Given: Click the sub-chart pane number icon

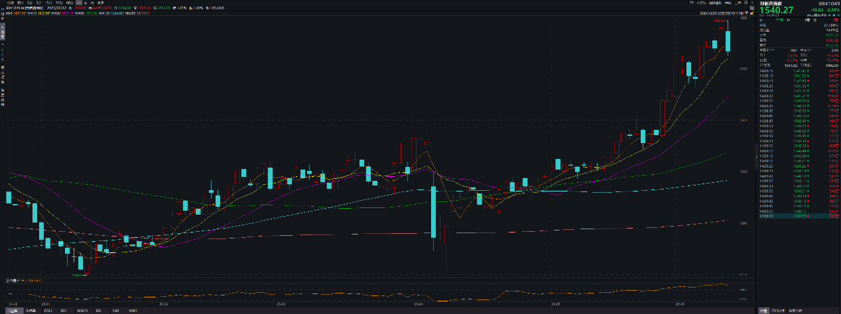Looking at the screenshot, I should point(7,280).
